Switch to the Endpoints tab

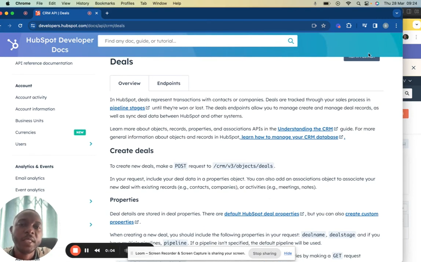click(169, 83)
